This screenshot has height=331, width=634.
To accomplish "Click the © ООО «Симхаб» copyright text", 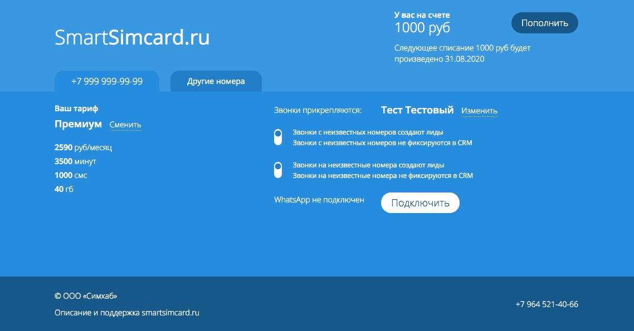I will (x=86, y=296).
